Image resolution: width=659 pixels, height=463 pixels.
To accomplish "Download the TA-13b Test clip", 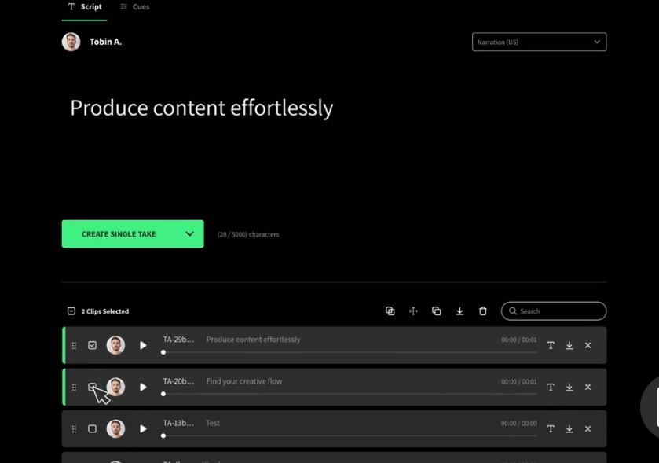I will pos(569,428).
